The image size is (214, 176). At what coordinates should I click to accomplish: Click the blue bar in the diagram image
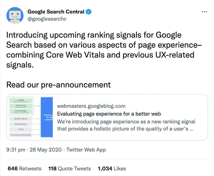click(x=47, y=118)
